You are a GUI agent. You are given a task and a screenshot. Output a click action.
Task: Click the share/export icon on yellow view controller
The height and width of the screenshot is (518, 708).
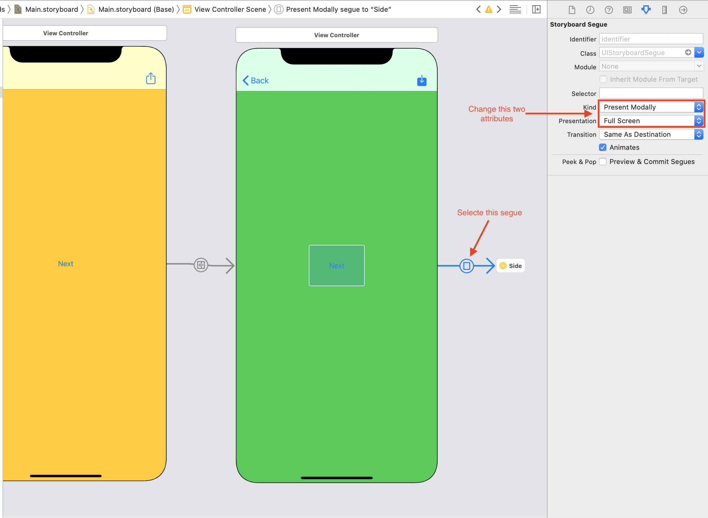point(151,79)
